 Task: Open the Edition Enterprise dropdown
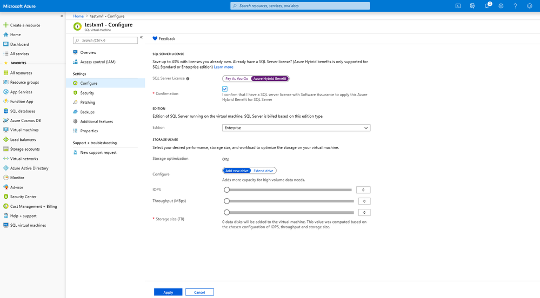coord(296,127)
